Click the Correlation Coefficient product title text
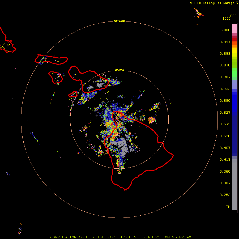This screenshot has width=239, height=239. click(x=121, y=237)
